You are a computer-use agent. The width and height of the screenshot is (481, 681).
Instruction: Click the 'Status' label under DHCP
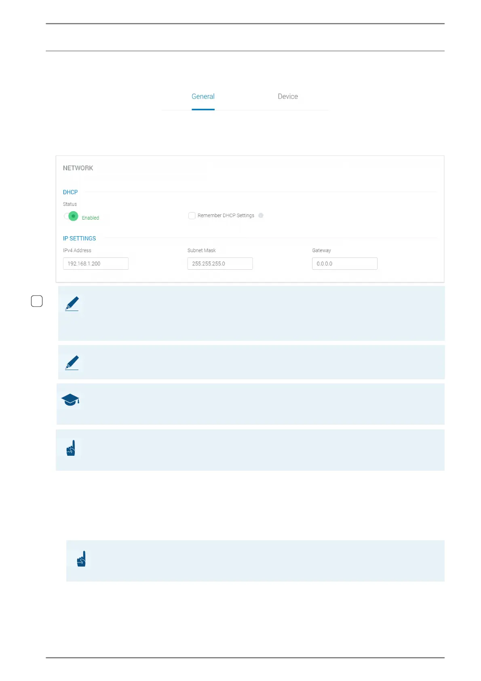coord(70,204)
